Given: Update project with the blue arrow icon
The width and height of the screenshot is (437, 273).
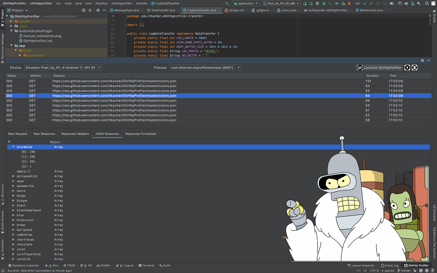Looking at the screenshot, I should (365, 3).
